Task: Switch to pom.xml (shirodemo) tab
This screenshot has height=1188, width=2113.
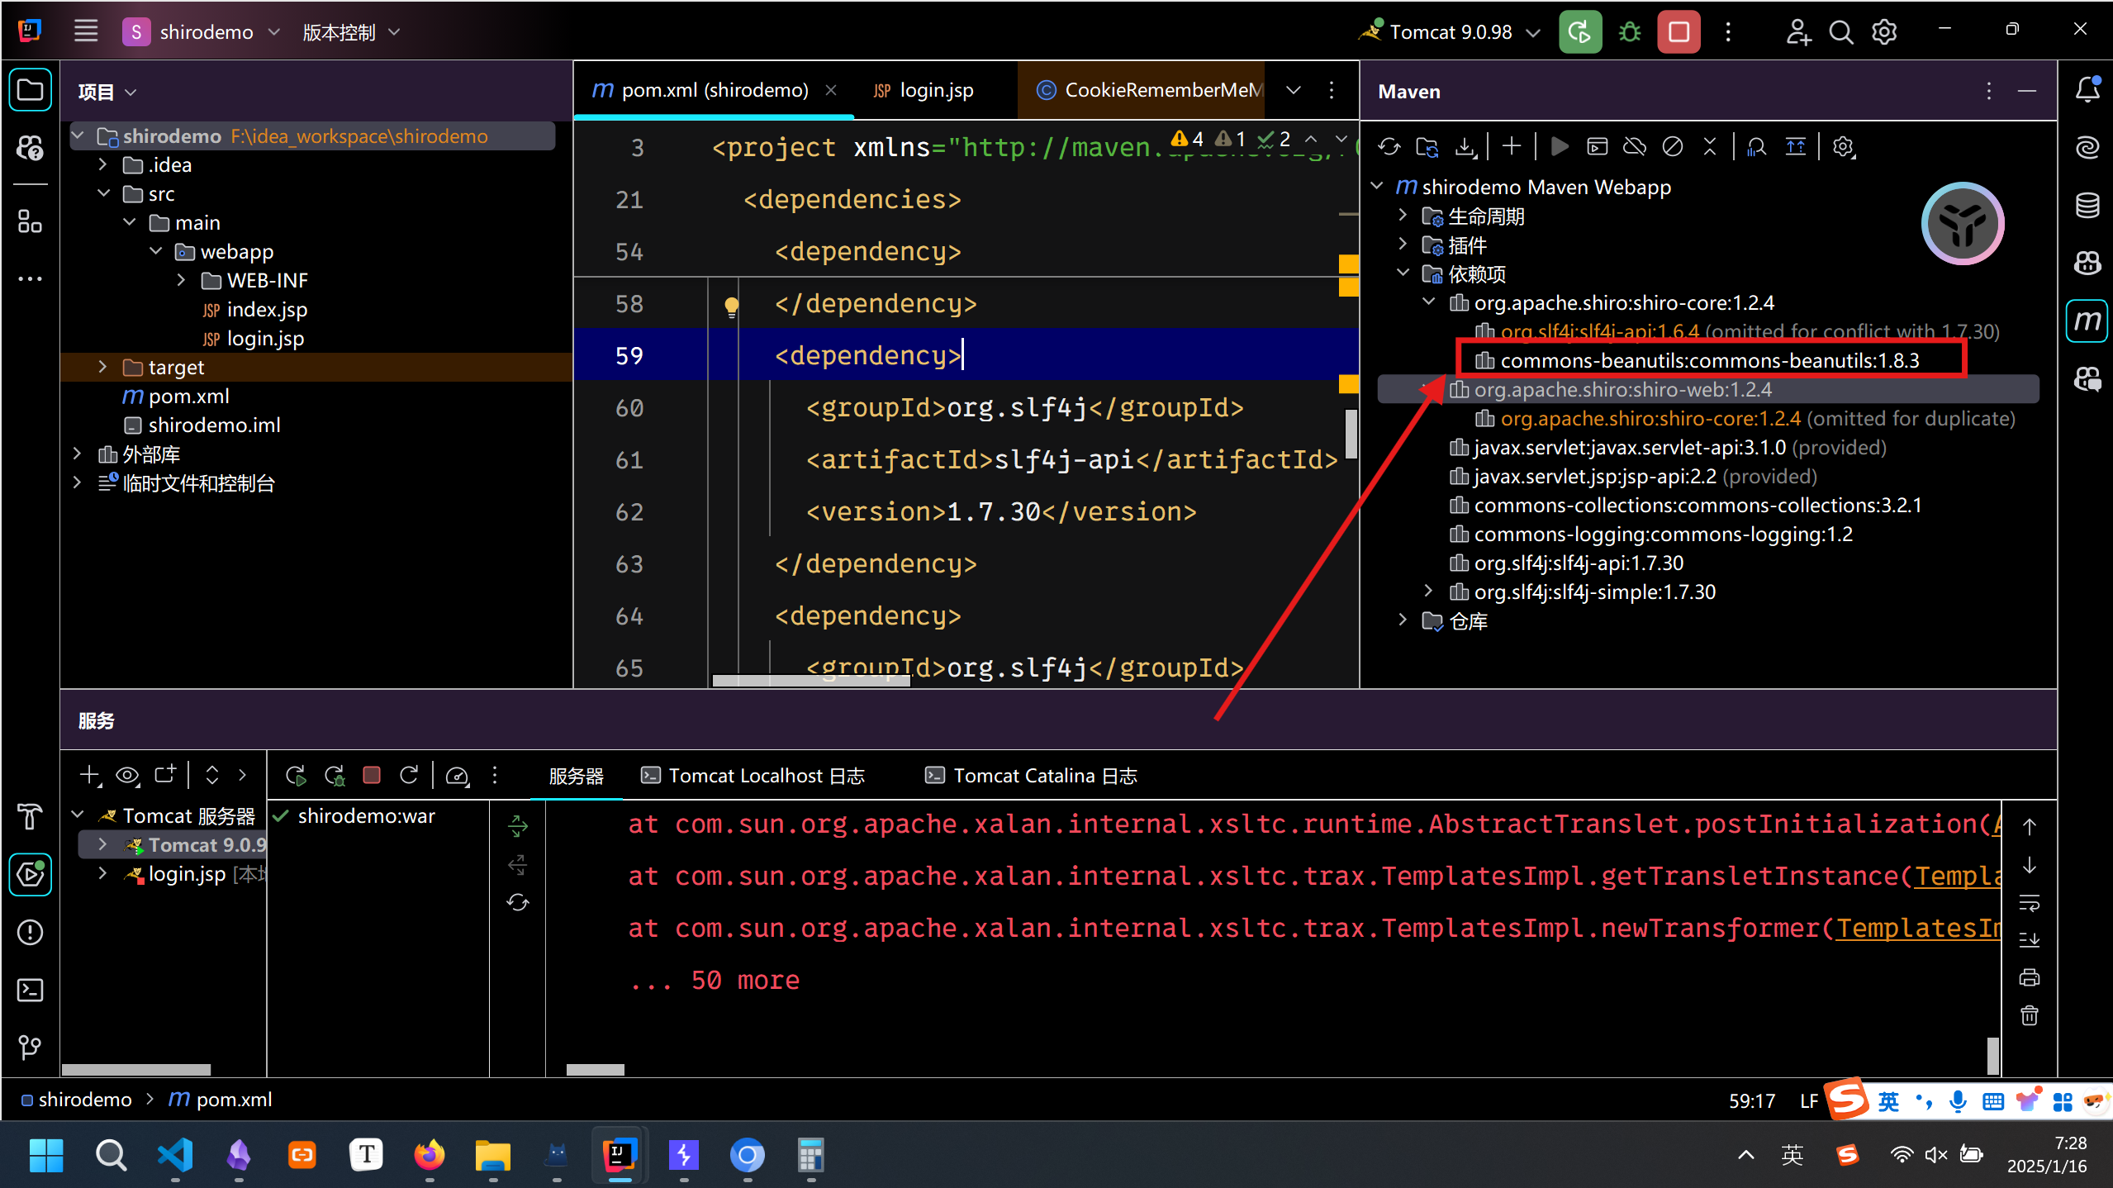Action: pos(714,90)
